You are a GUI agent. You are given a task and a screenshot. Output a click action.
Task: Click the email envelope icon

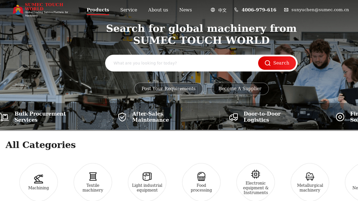286,10
